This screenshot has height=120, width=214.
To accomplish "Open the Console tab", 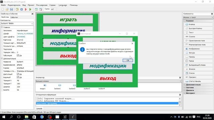I will coord(39,109).
